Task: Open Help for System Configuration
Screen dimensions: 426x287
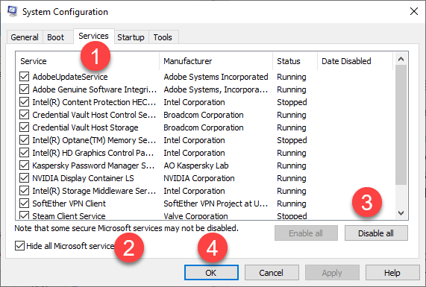Action: click(x=392, y=272)
